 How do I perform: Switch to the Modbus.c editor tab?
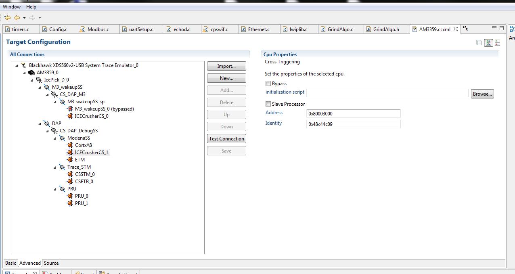coord(98,29)
